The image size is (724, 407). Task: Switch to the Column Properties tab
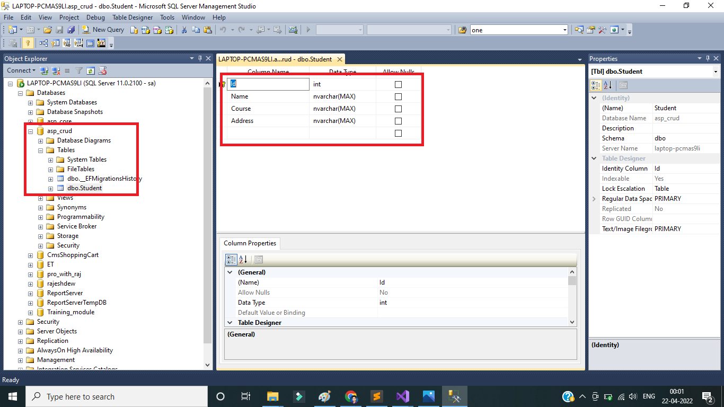click(250, 243)
